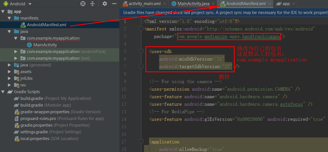Open the Android project view dropdown
Viewport: 328px width, 152px height.
[20, 4]
